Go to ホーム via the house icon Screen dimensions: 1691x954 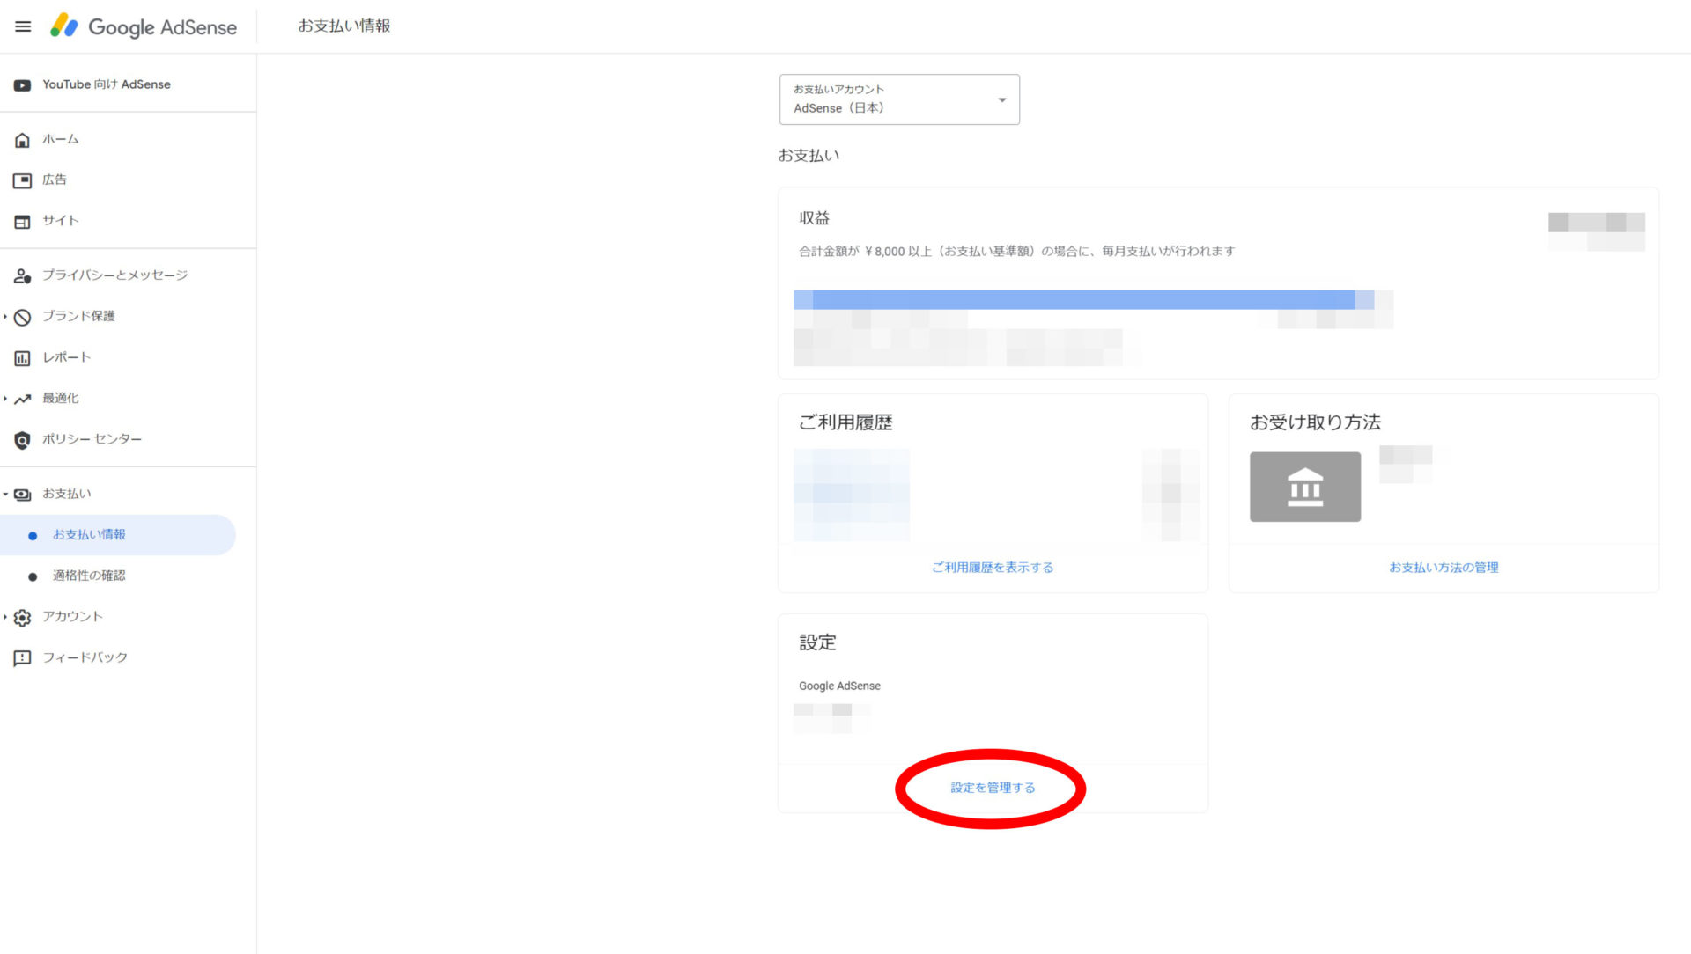click(x=23, y=140)
